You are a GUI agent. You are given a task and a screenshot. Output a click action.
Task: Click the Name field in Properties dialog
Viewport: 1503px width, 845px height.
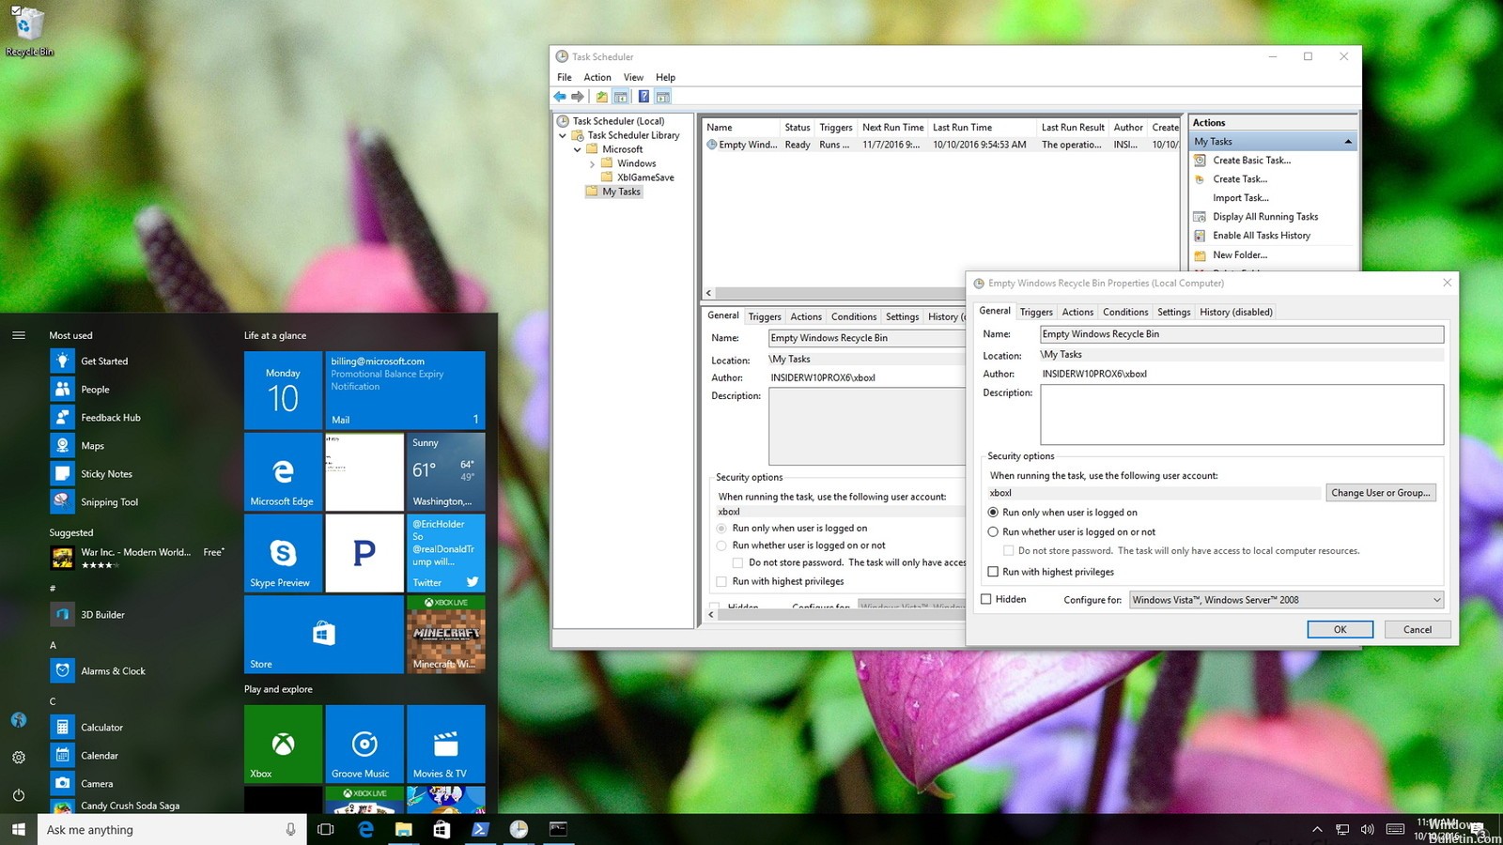click(1242, 334)
